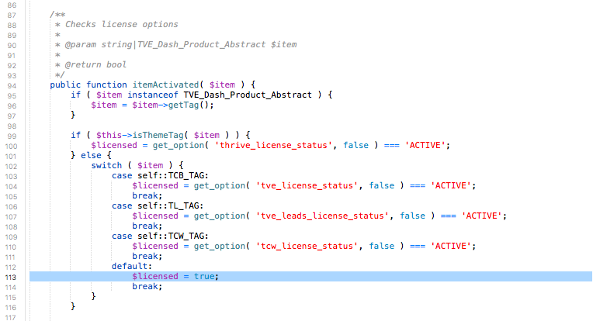This screenshot has width=593, height=321.
Task: Click the '@return bool' comment line
Action: 95,64
